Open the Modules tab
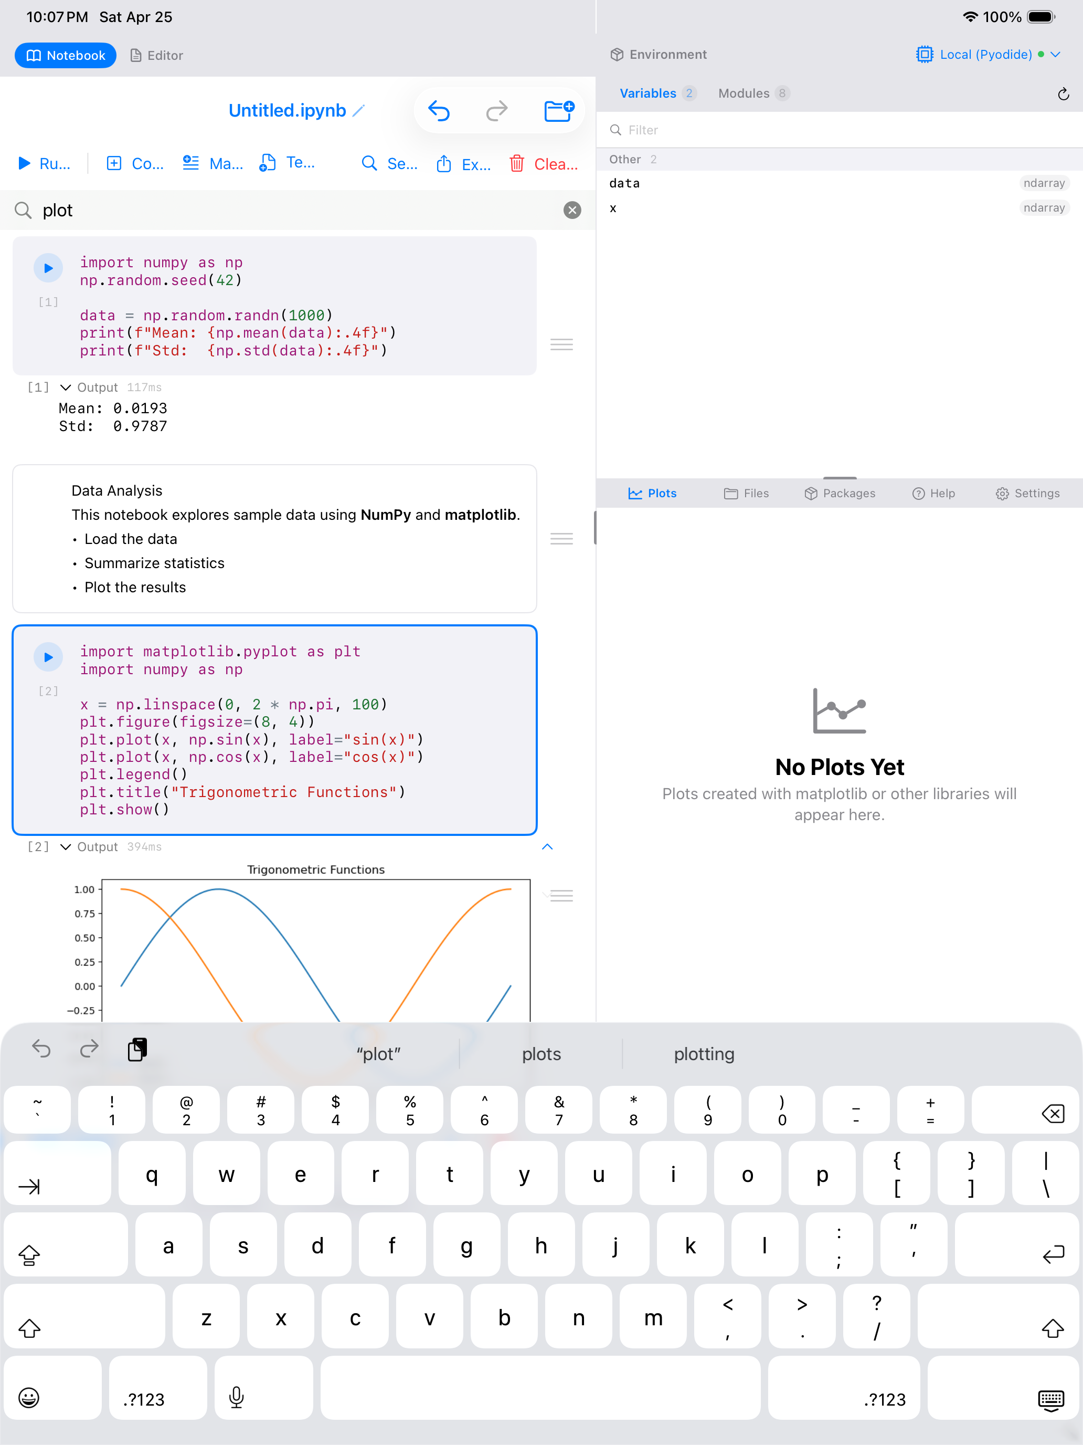 (x=753, y=93)
